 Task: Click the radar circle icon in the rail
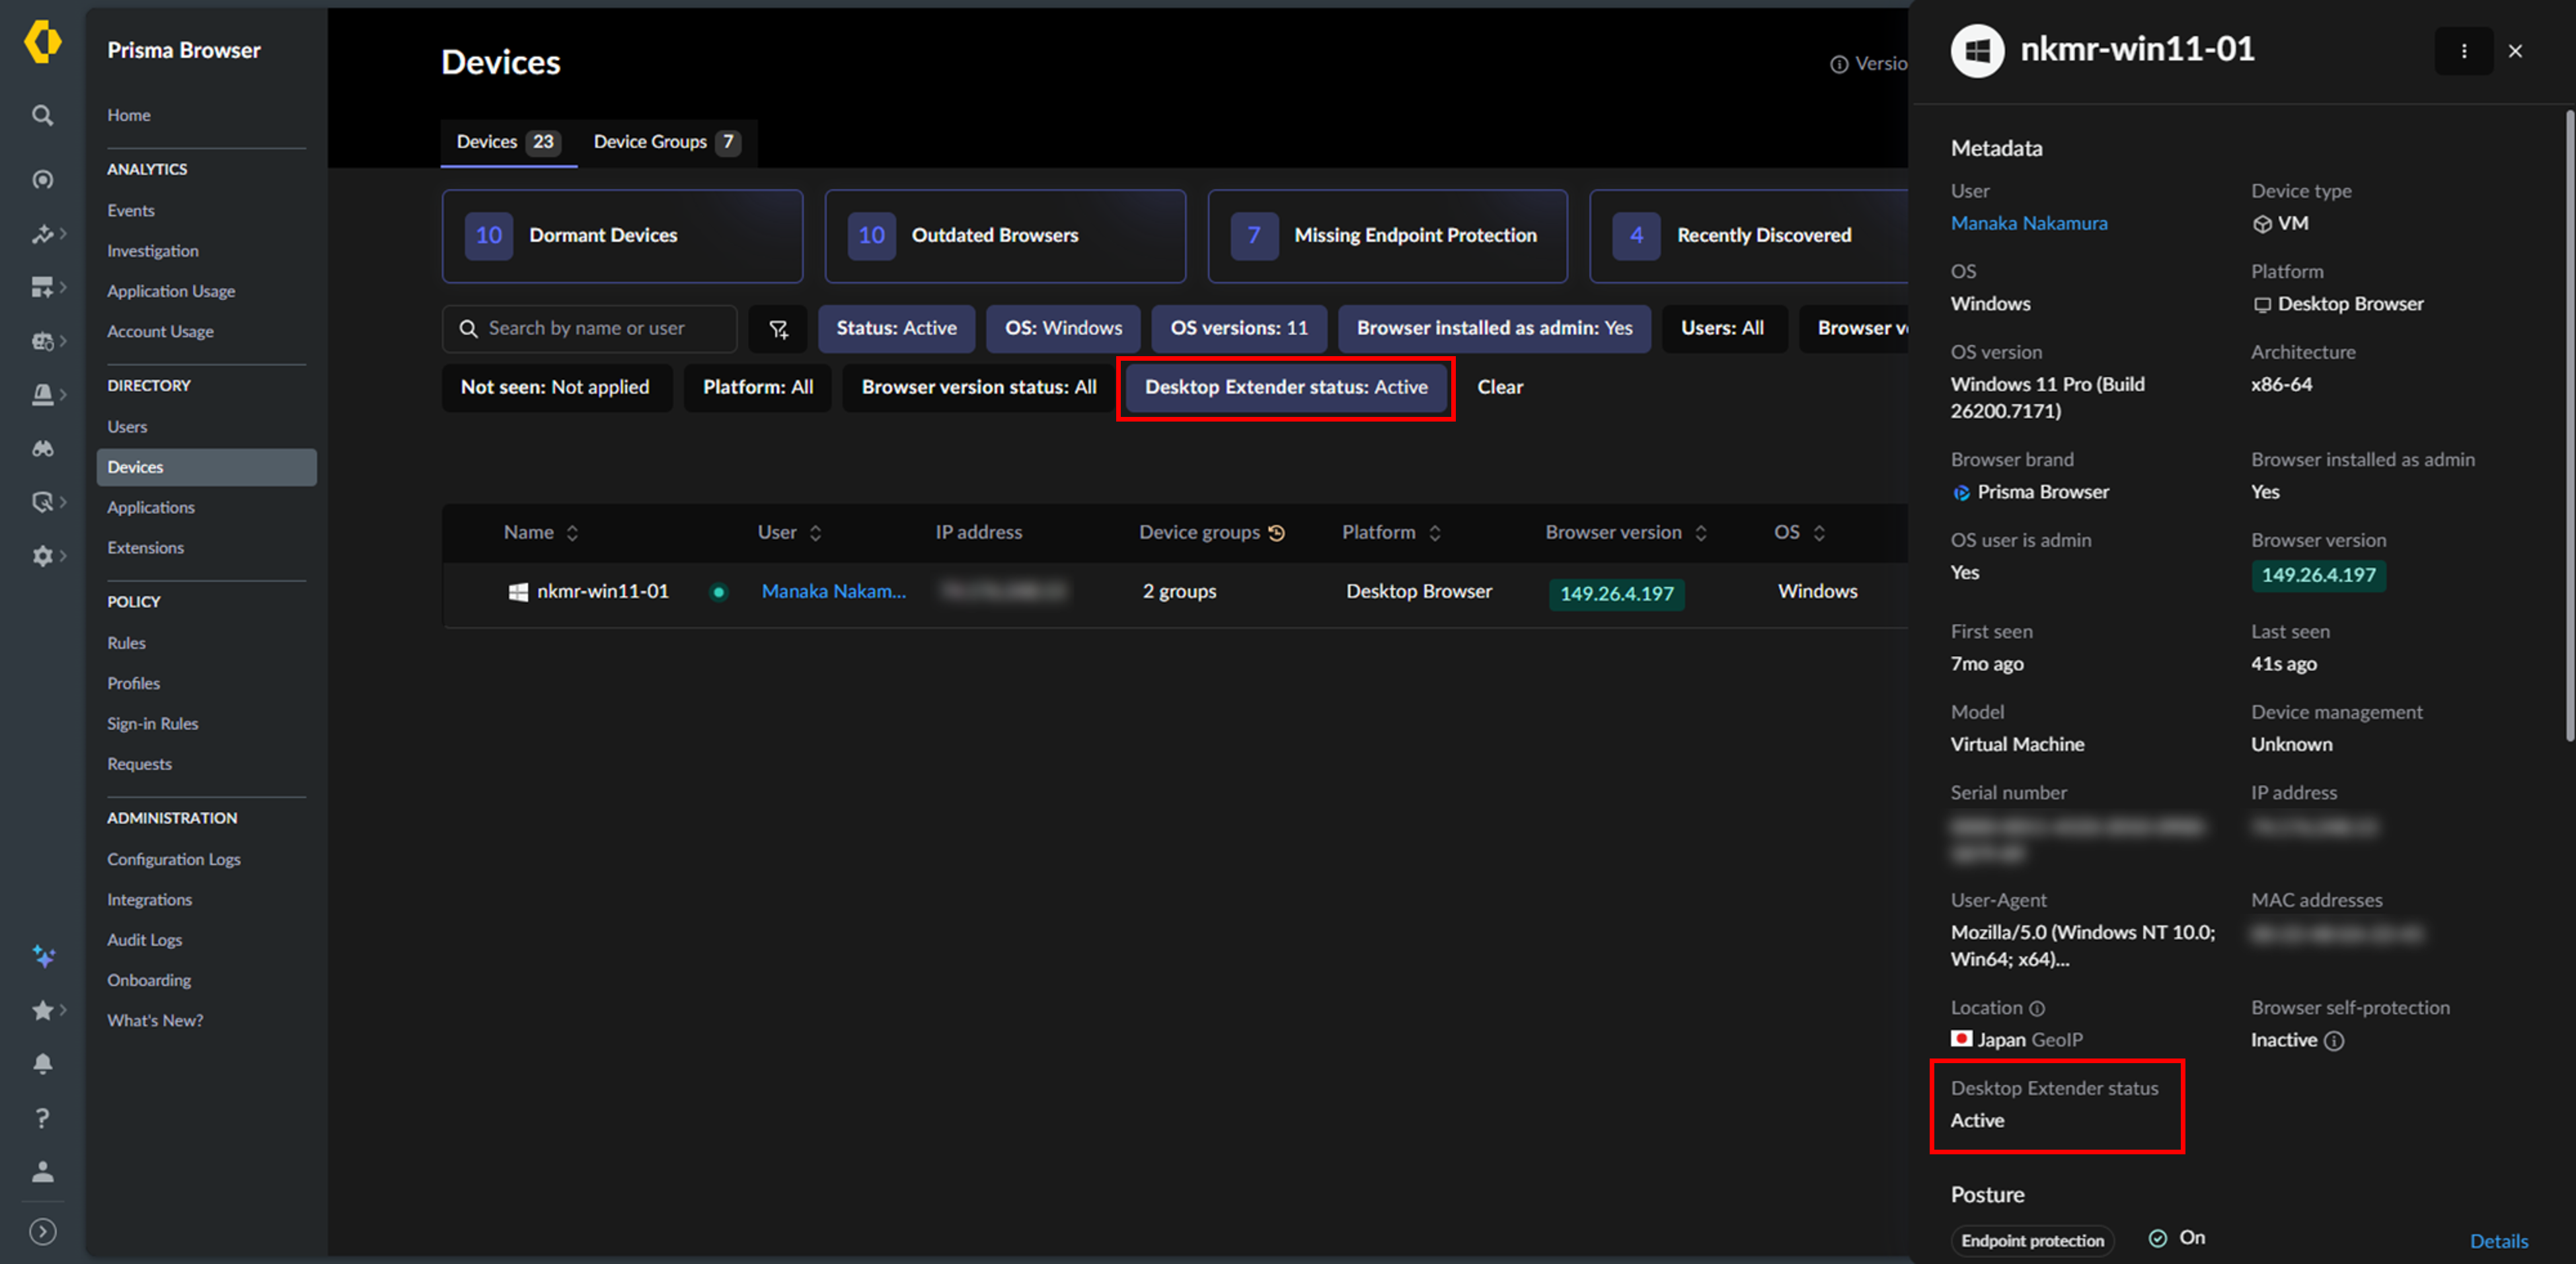tap(42, 180)
